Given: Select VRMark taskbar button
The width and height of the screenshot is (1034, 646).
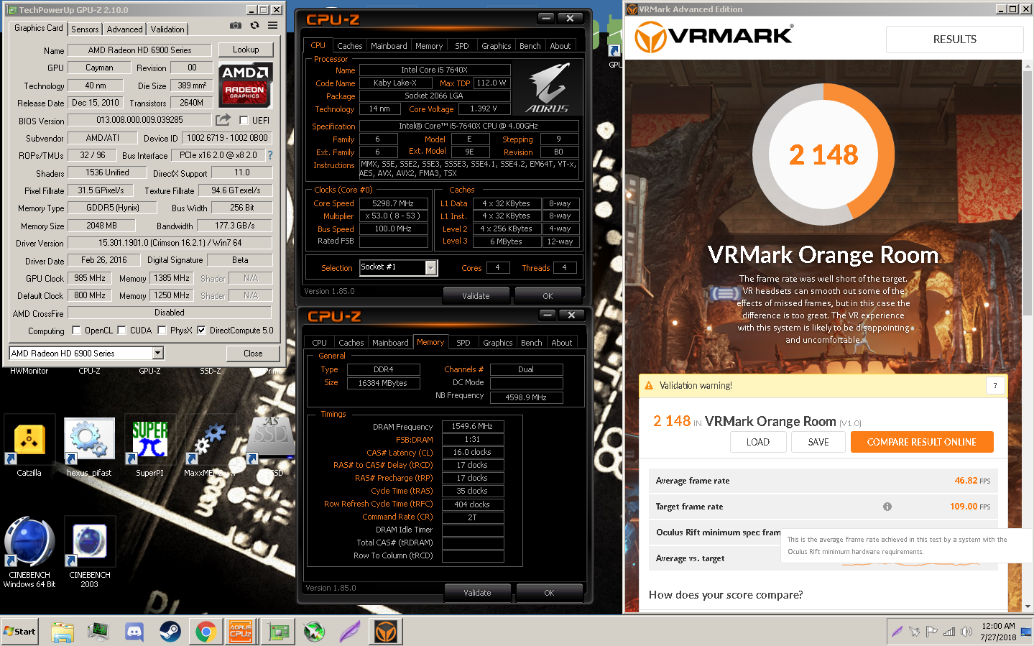Looking at the screenshot, I should (x=386, y=632).
